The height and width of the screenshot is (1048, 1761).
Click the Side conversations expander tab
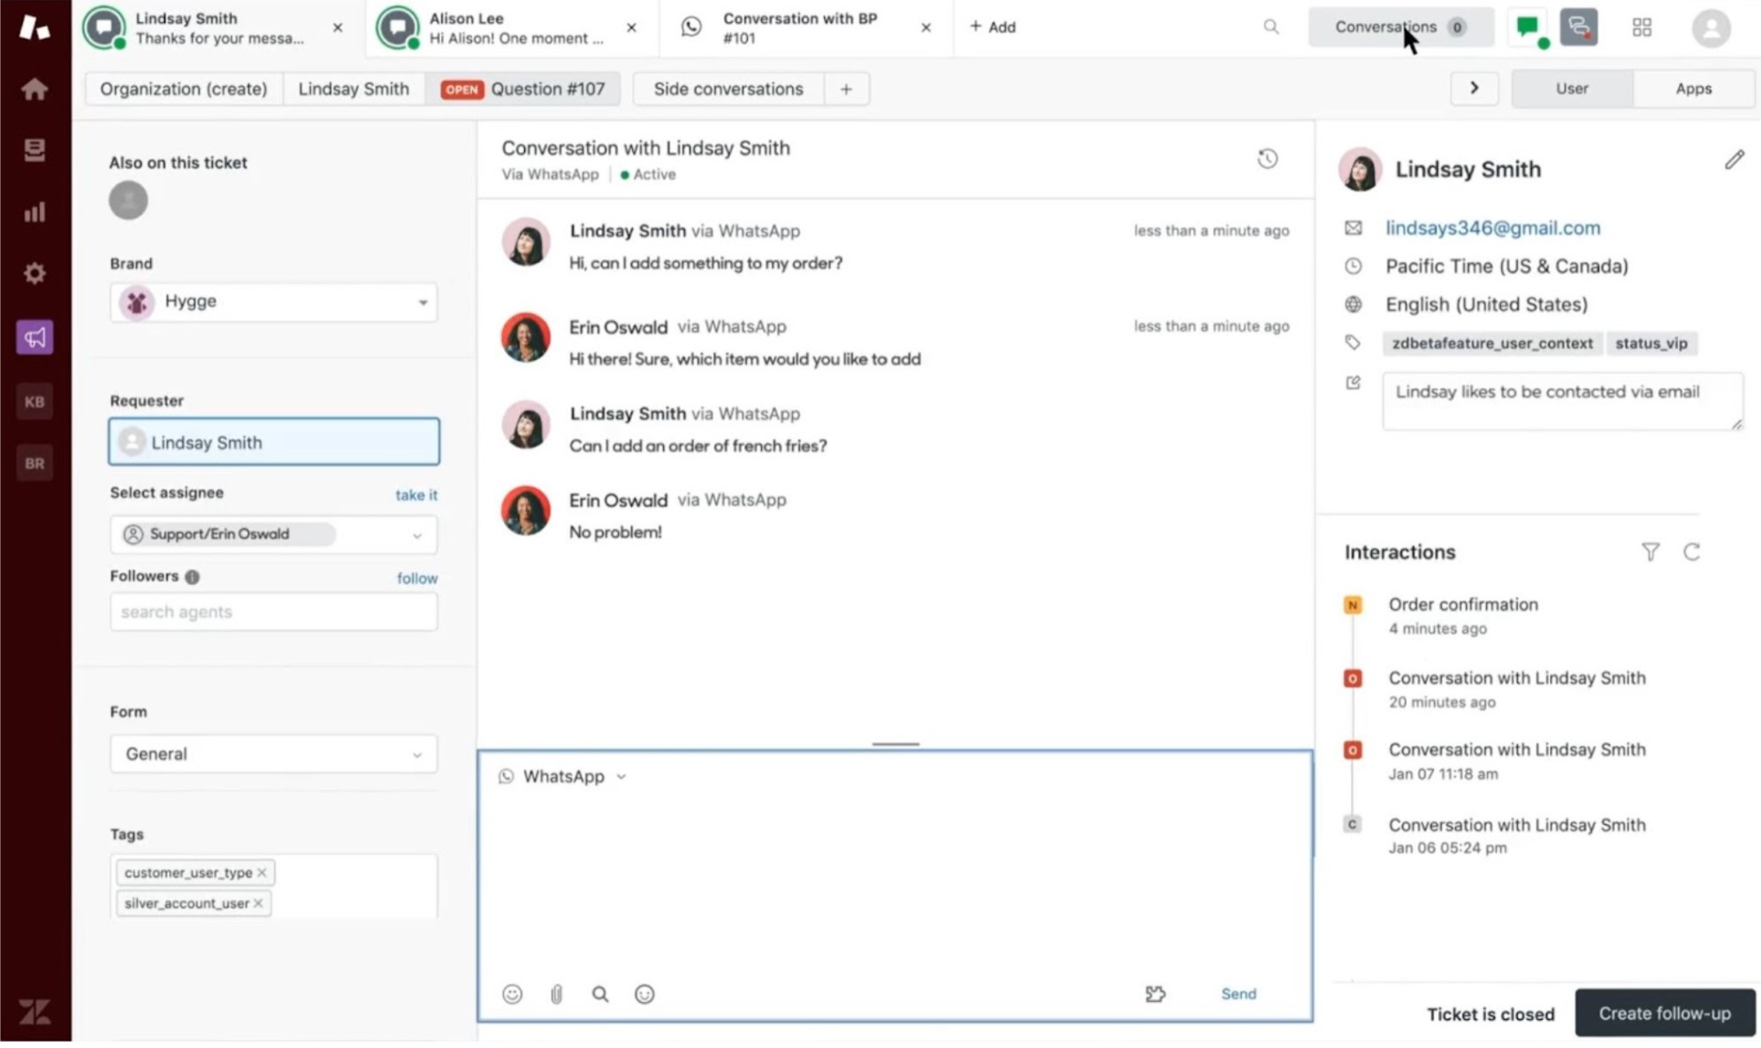(x=728, y=88)
